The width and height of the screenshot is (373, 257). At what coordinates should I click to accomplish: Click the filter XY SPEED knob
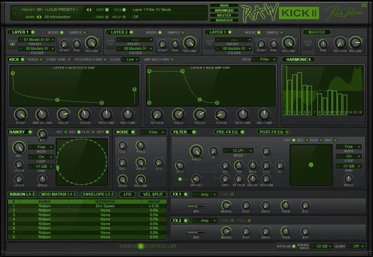(348, 179)
